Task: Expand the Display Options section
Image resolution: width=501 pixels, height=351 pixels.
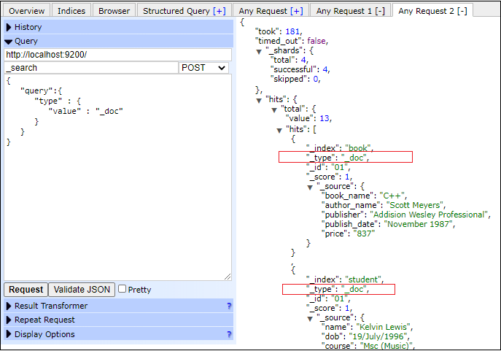Action: click(x=119, y=334)
